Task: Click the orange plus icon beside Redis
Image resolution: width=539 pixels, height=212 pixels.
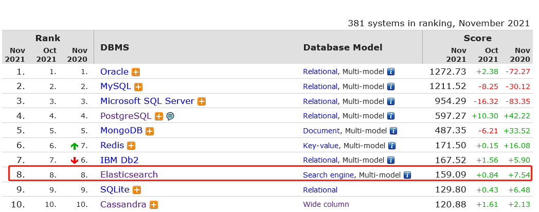Action: click(x=131, y=146)
